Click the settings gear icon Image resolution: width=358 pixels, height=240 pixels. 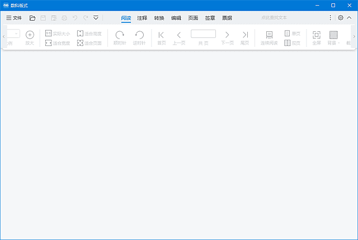tap(341, 18)
